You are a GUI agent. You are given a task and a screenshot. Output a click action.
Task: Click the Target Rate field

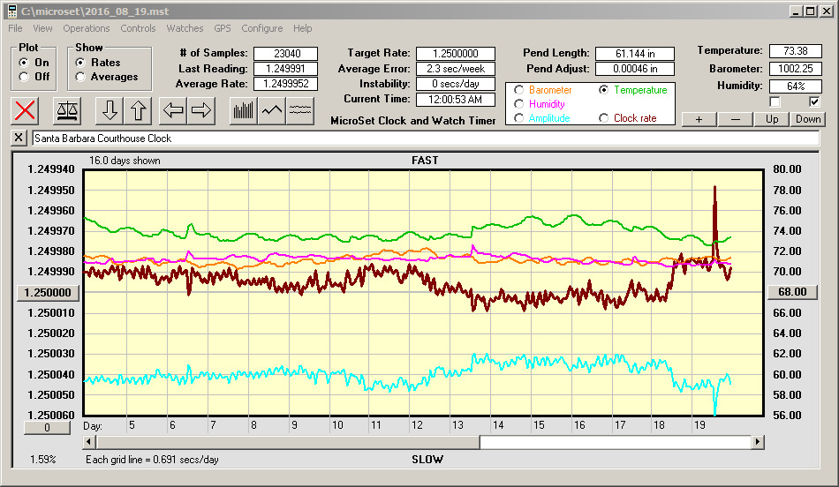(x=456, y=54)
